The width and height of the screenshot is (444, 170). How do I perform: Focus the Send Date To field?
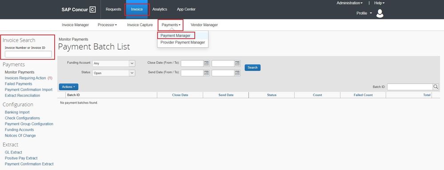(x=223, y=73)
